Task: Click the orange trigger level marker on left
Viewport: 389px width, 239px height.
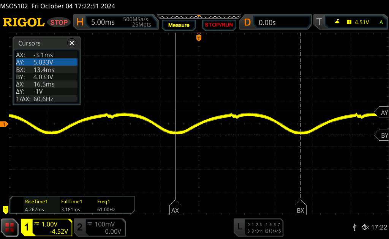Action: coord(4,124)
